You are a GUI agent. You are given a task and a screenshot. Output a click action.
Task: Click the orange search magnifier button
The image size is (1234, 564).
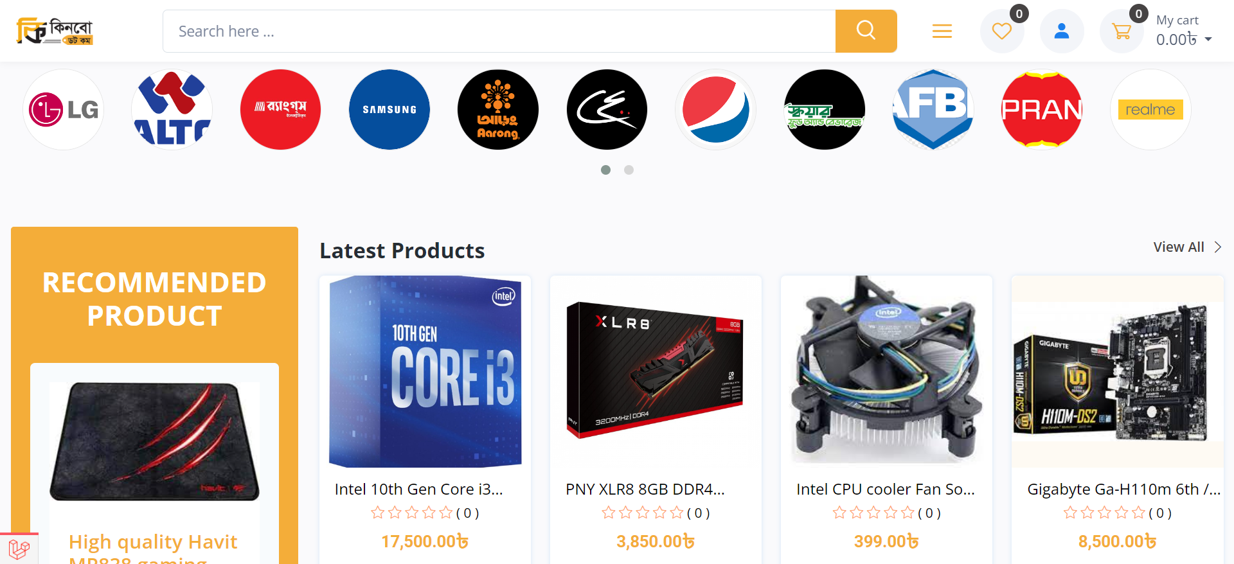[866, 31]
